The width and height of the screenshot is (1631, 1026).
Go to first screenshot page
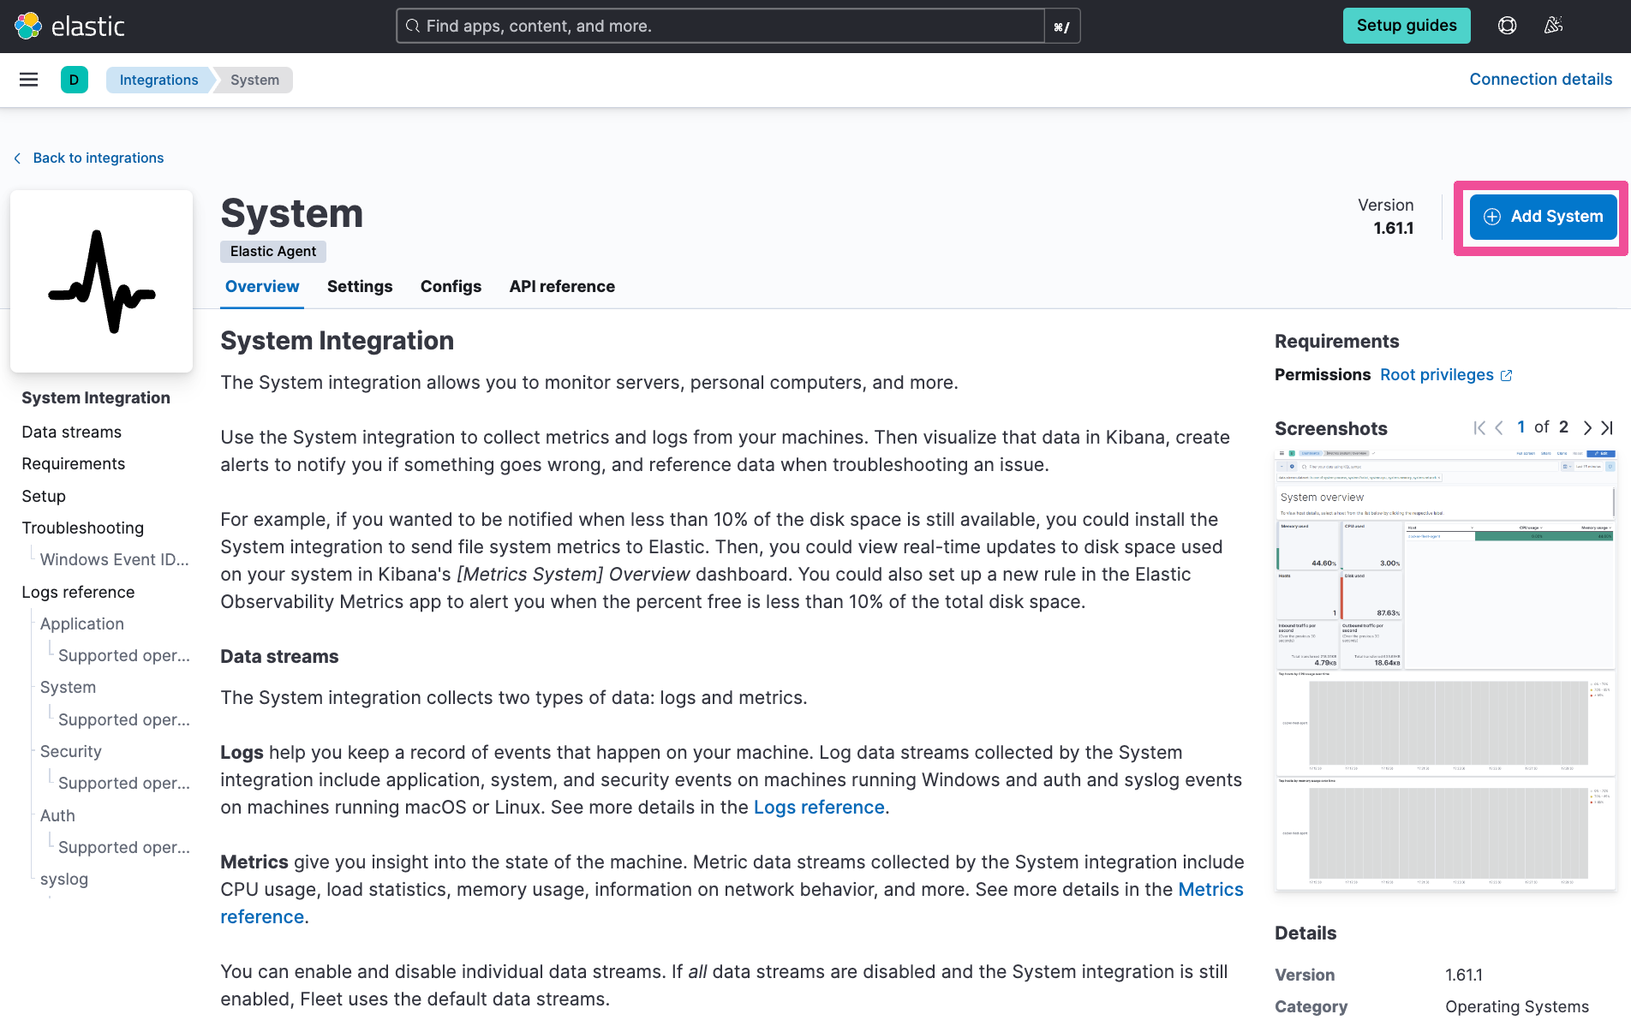pos(1479,427)
